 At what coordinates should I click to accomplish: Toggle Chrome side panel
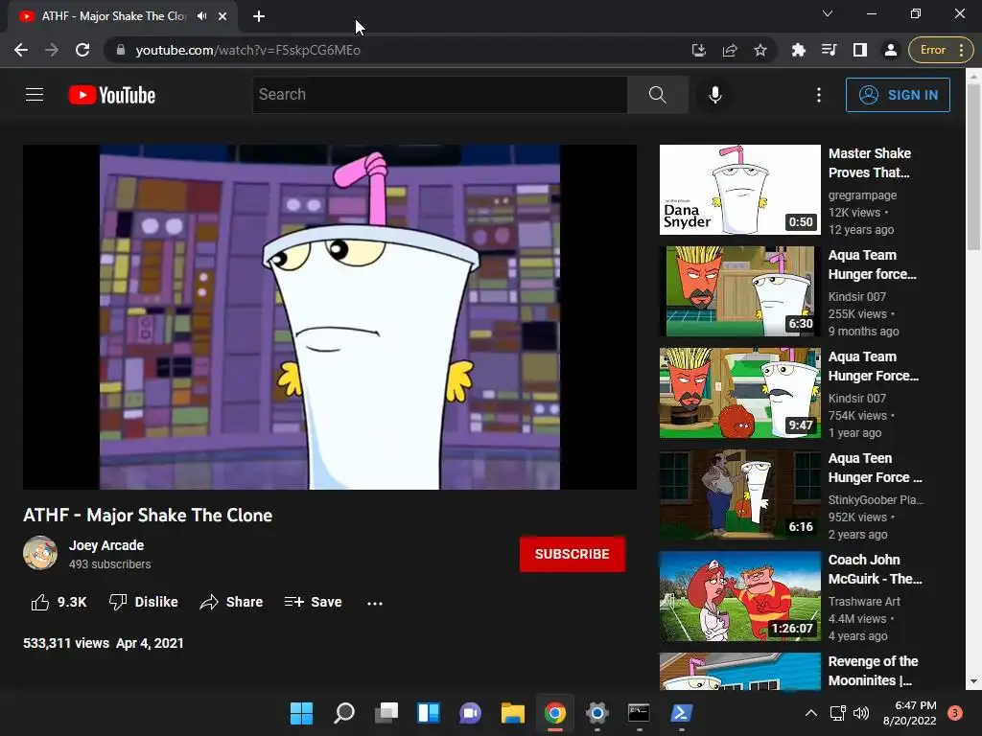(x=860, y=50)
